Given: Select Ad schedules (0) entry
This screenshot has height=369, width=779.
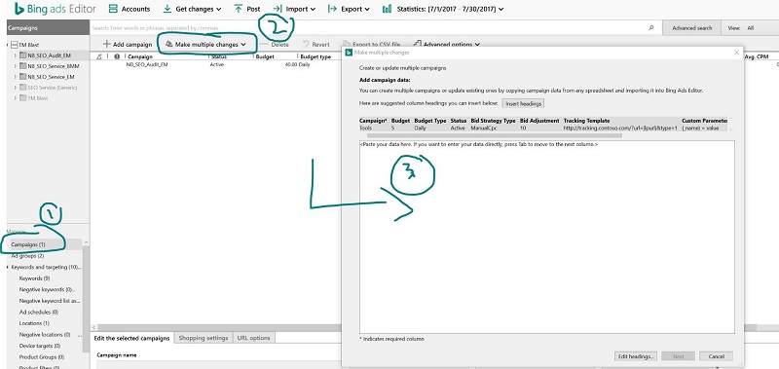Looking at the screenshot, I should (39, 312).
